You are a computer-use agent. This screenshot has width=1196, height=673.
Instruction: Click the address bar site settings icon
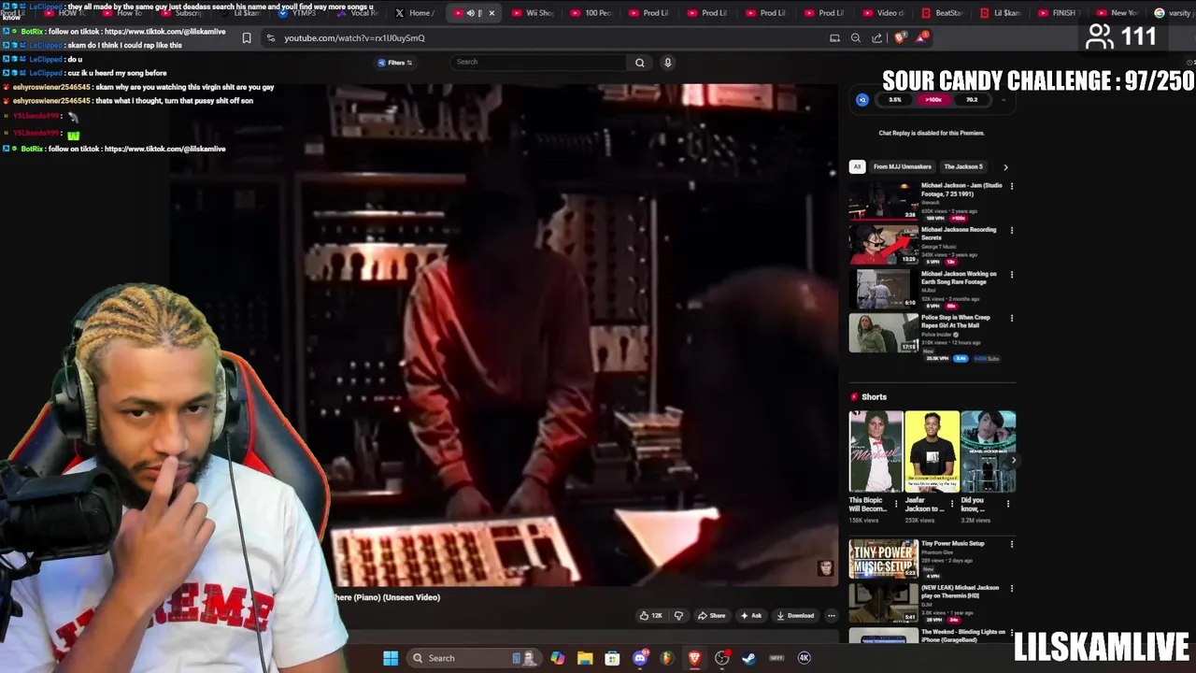point(270,38)
